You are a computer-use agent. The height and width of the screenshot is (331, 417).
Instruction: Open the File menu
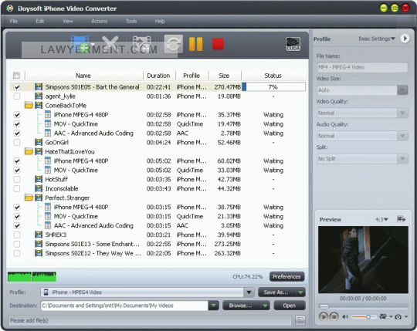14,22
